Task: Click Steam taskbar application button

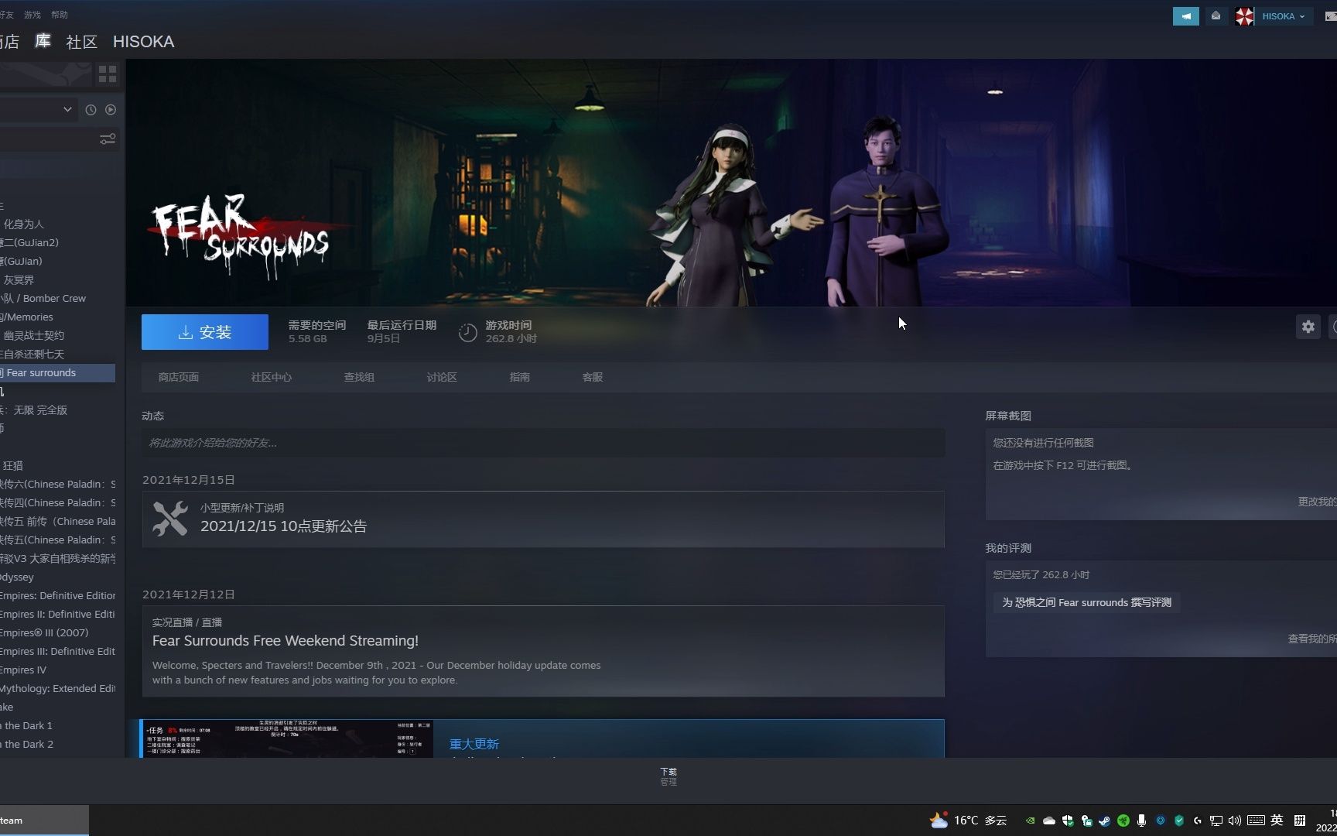Action: click(x=44, y=821)
